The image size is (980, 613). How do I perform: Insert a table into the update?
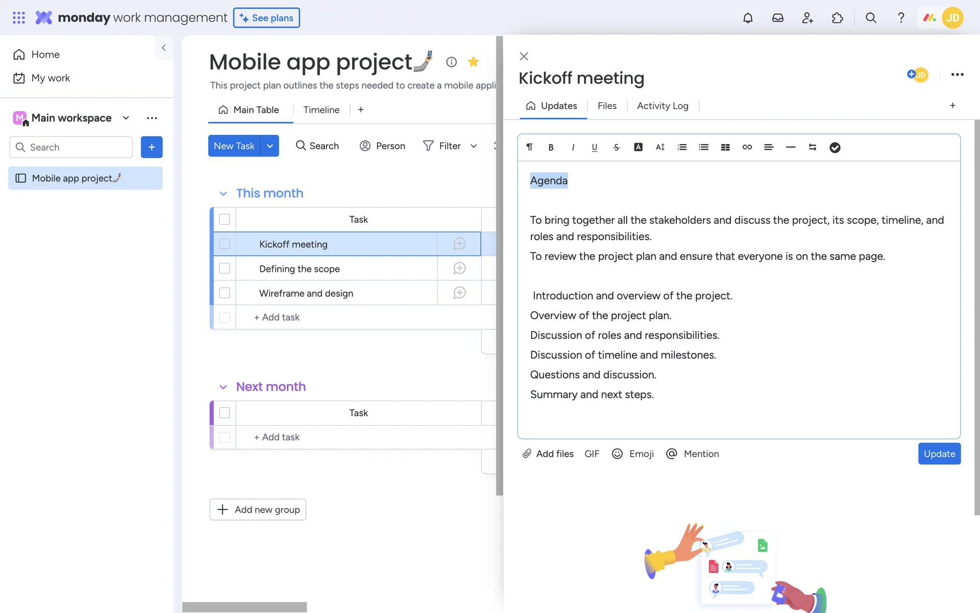725,147
